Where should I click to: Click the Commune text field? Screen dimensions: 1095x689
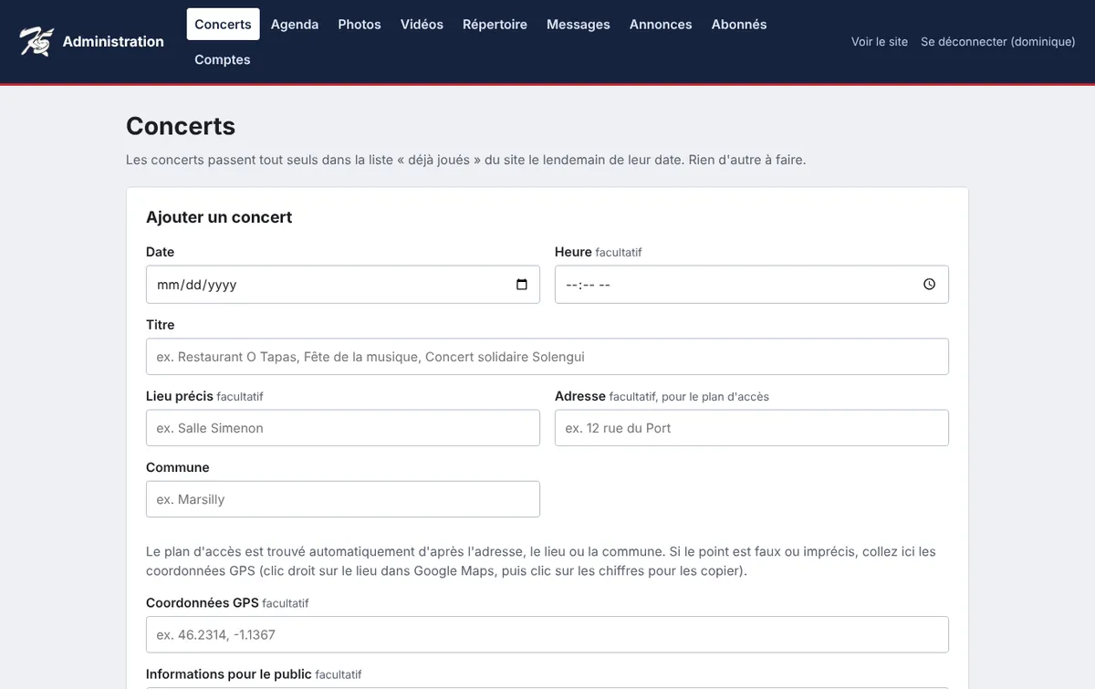(x=343, y=499)
